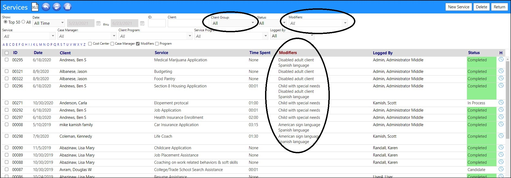Open history clock for service 00088

(501, 162)
